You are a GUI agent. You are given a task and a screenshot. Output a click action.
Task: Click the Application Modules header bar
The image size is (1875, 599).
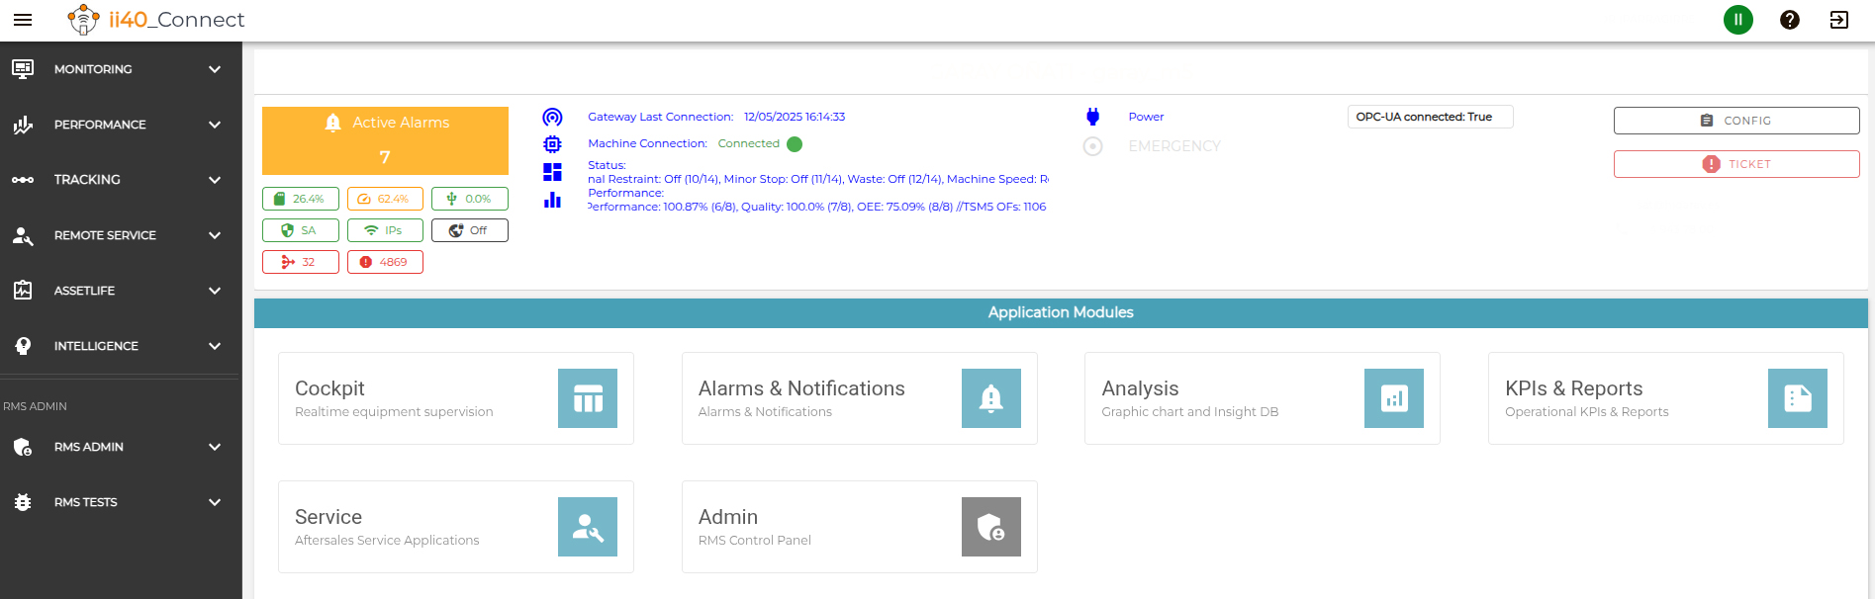1061,312
